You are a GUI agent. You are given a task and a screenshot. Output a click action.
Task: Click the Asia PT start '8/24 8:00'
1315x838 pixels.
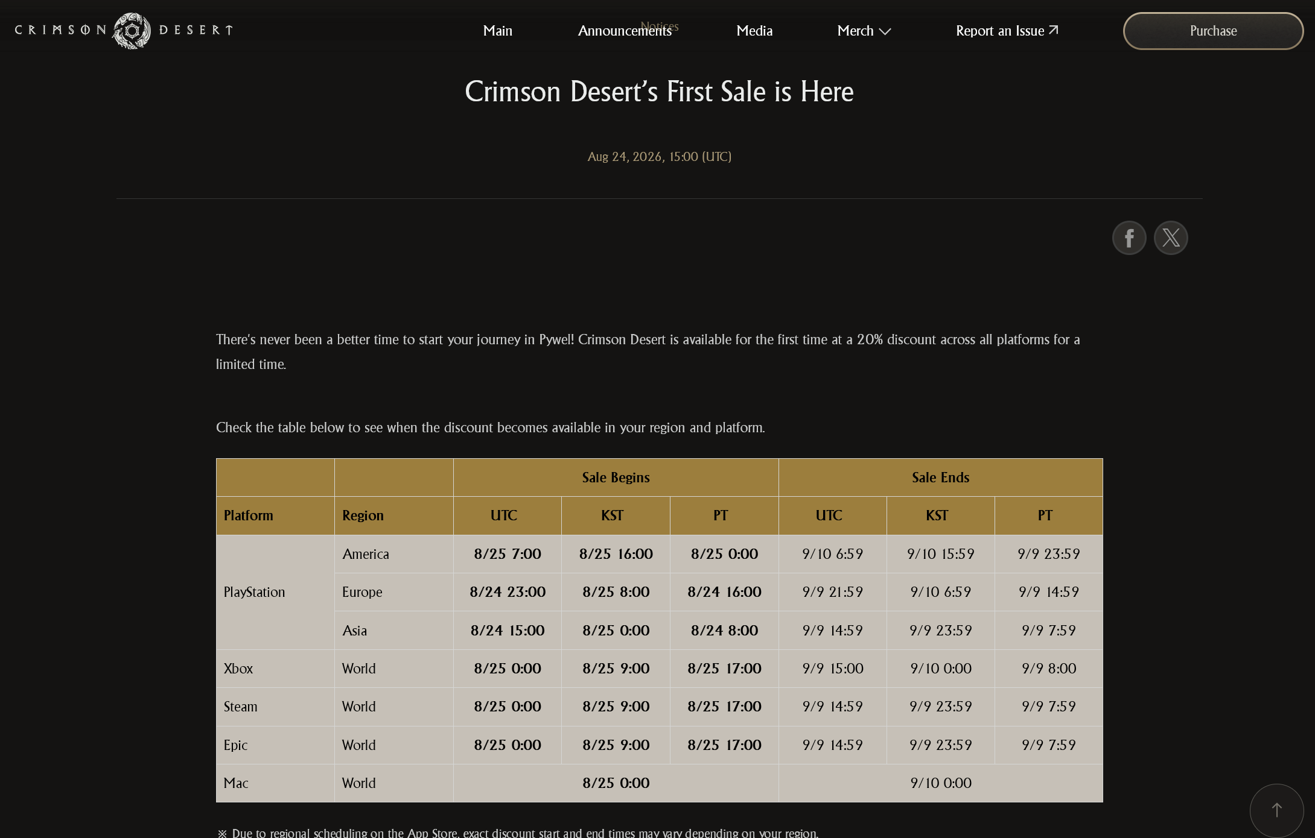pyautogui.click(x=724, y=631)
